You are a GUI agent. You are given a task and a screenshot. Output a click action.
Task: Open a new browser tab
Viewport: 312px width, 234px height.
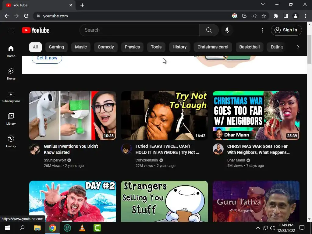coord(82,5)
